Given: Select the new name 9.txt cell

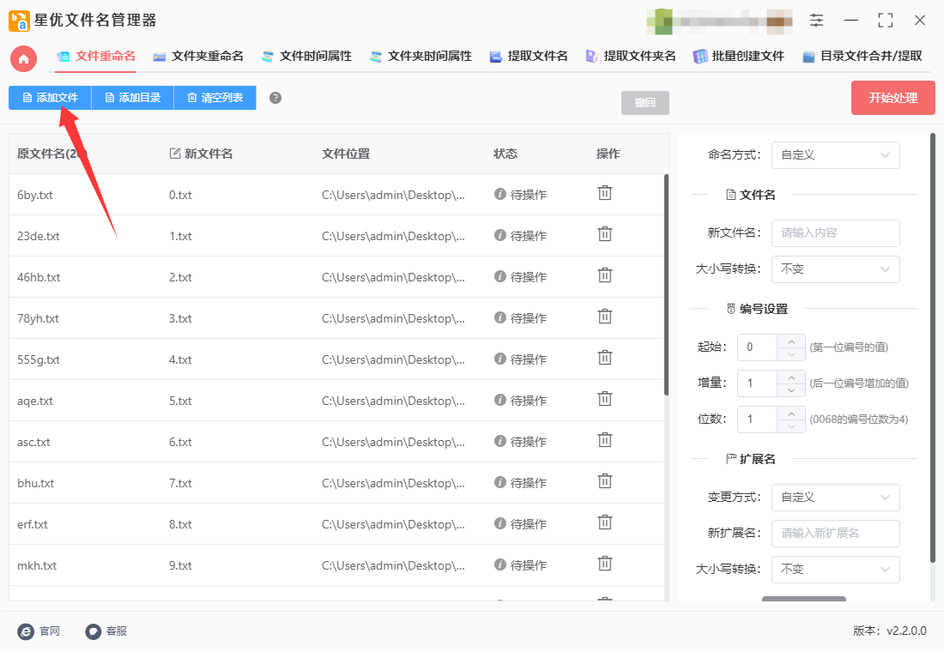Looking at the screenshot, I should click(180, 566).
